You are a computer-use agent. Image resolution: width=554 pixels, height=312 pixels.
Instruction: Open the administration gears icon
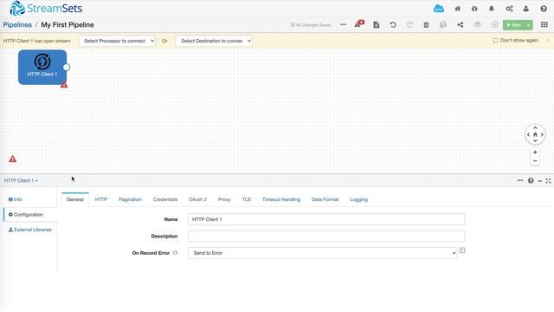coord(509,9)
